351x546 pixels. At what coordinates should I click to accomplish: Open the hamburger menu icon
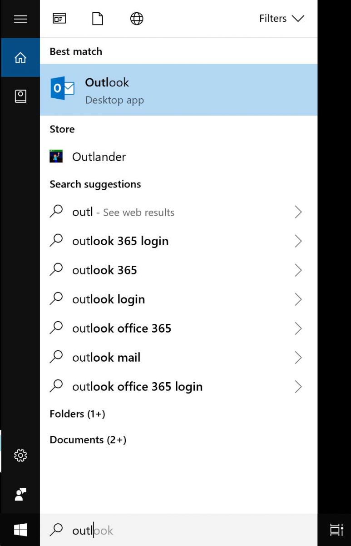click(x=20, y=19)
